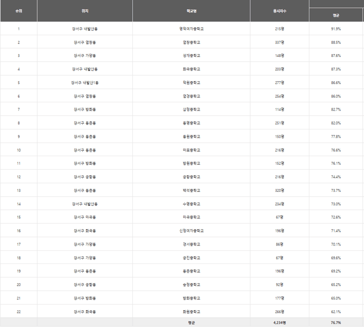
Task: Click the total 4,234명 footer cell
Action: click(x=280, y=322)
